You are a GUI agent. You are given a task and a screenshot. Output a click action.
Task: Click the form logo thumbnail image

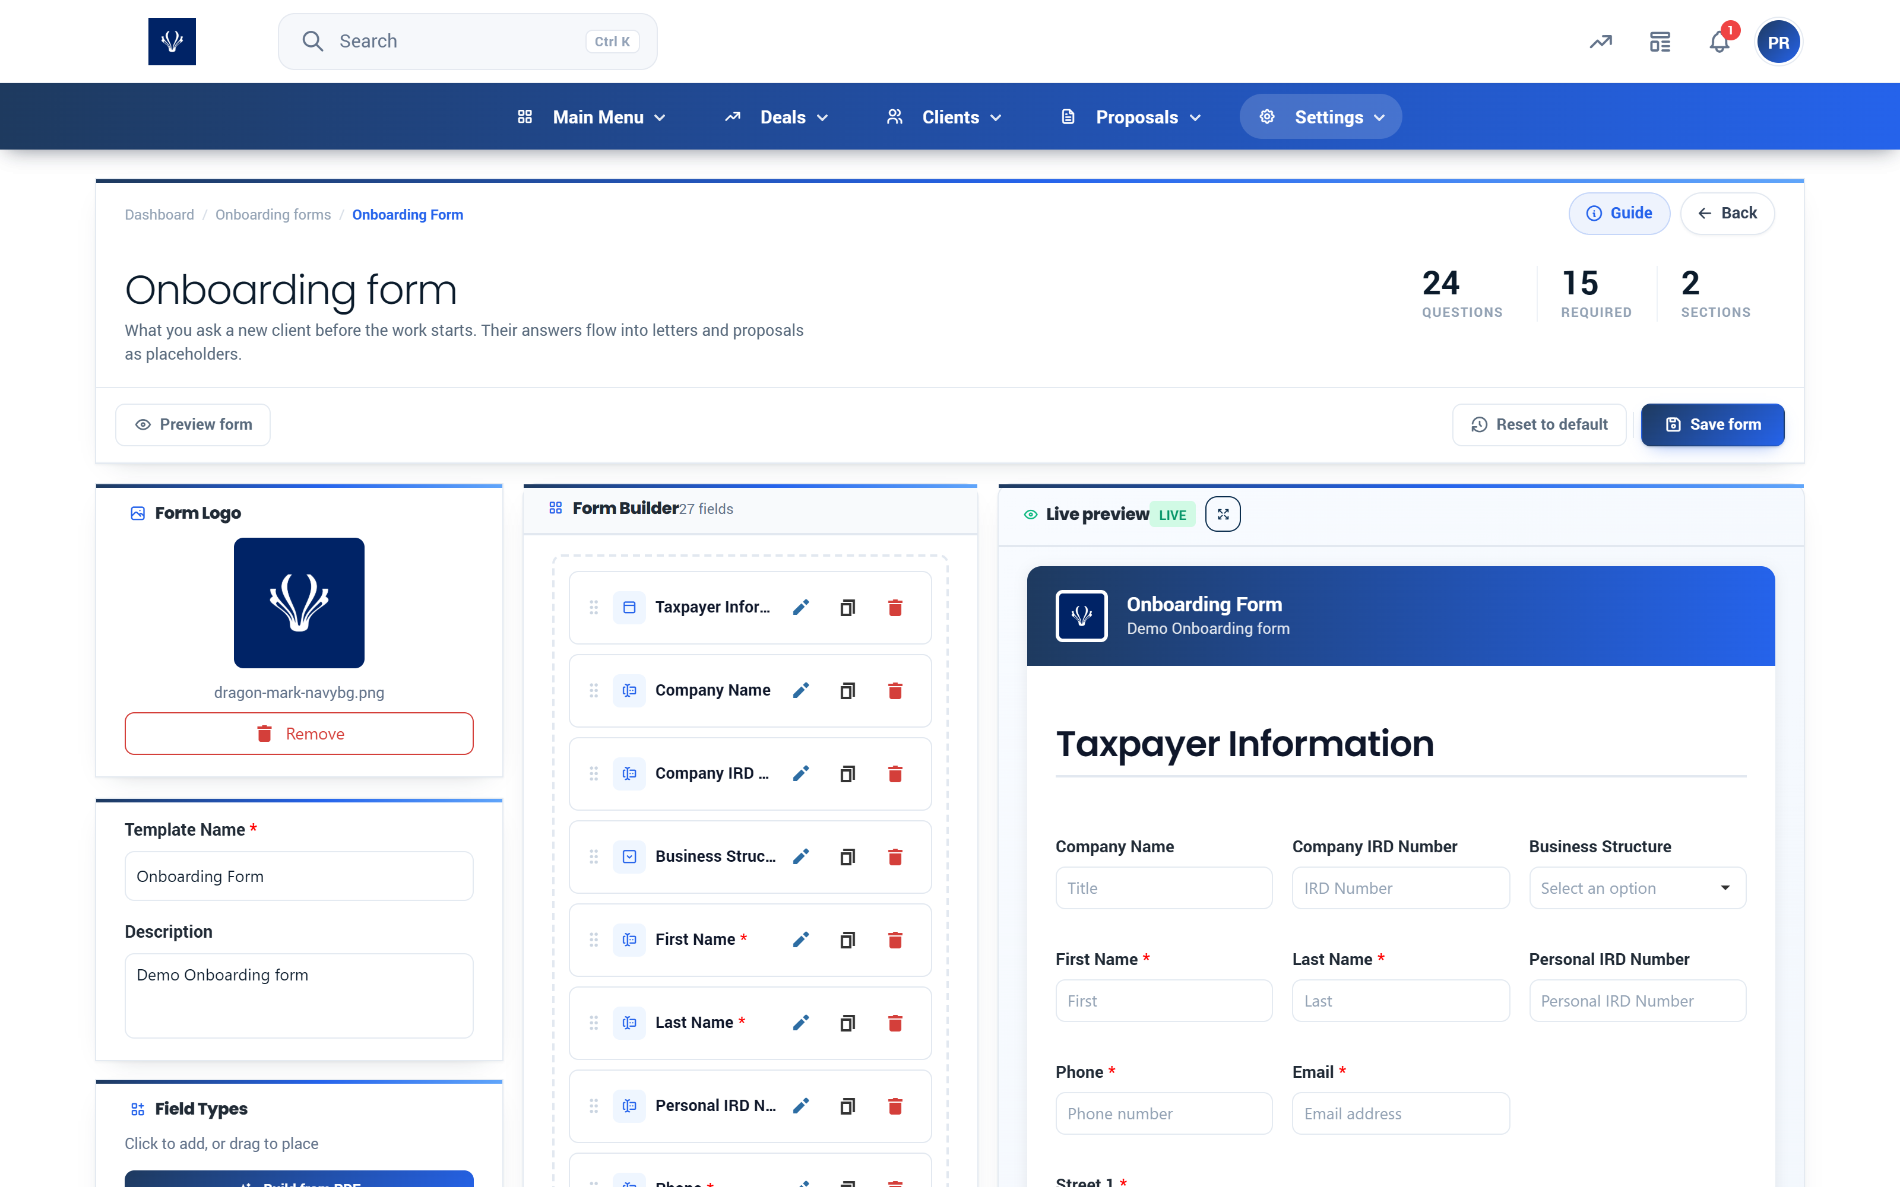[299, 603]
